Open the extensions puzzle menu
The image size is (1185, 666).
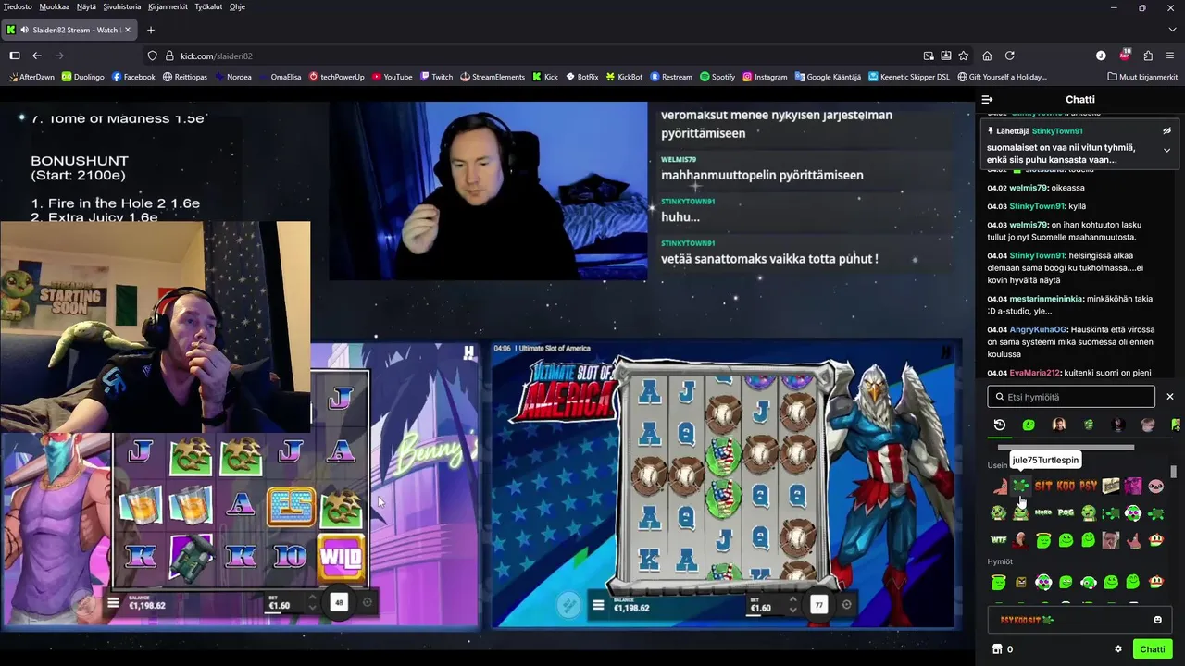click(x=1148, y=55)
